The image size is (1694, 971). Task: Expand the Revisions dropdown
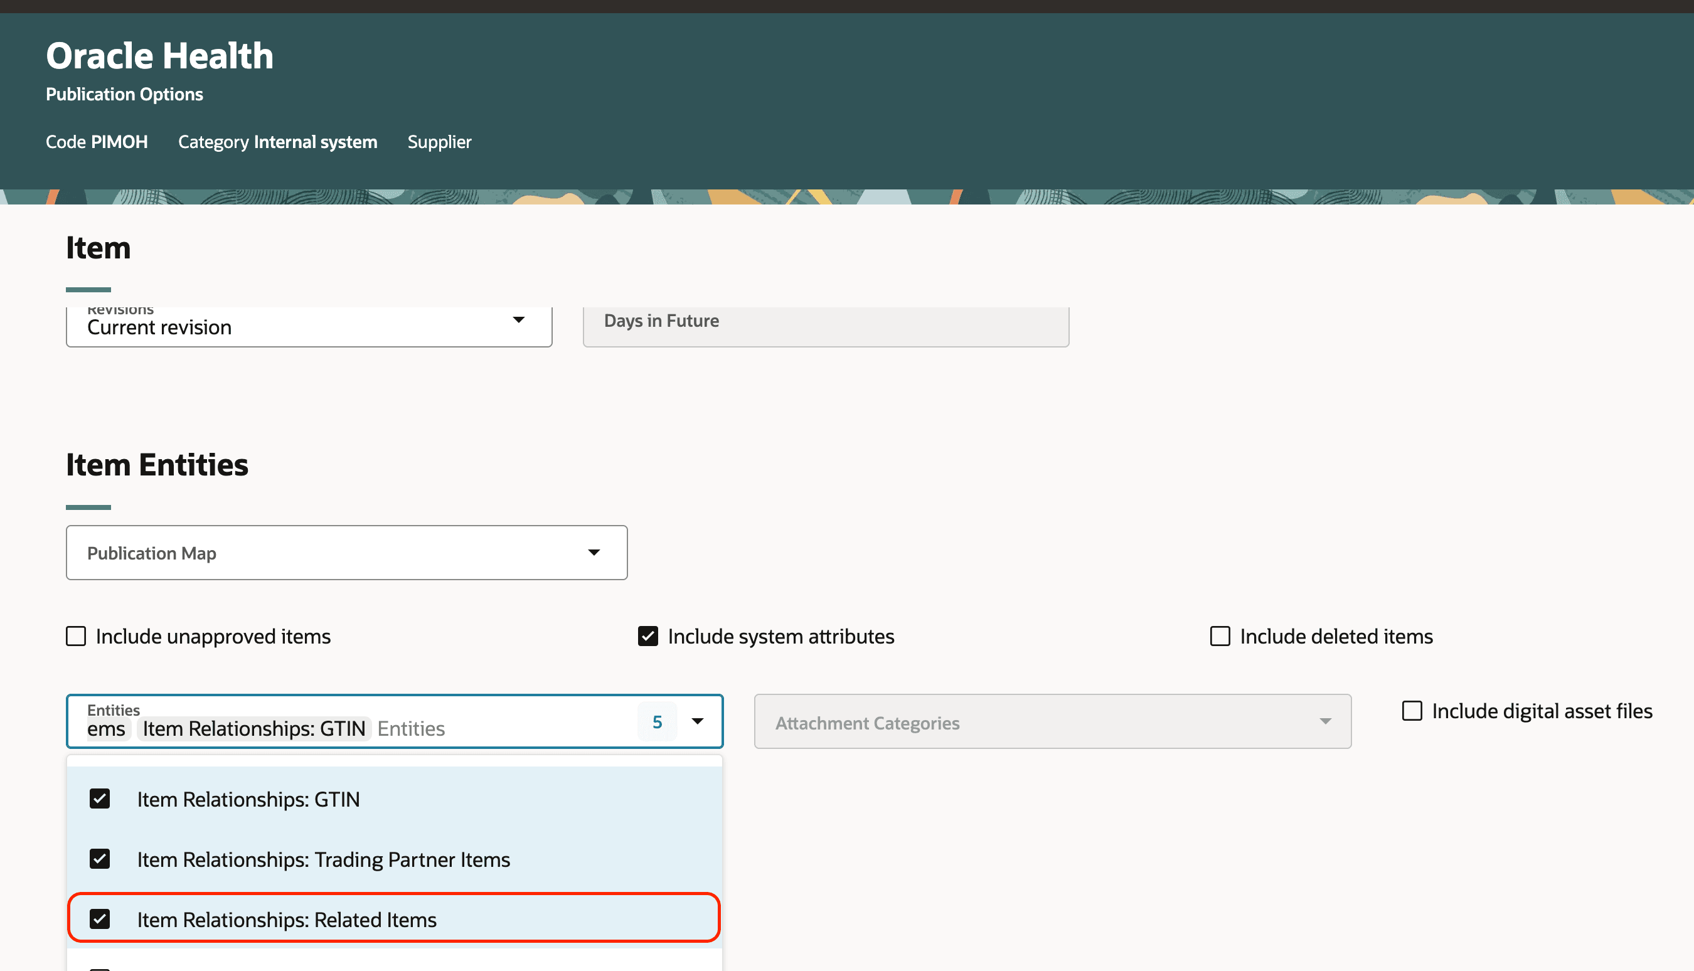point(519,321)
